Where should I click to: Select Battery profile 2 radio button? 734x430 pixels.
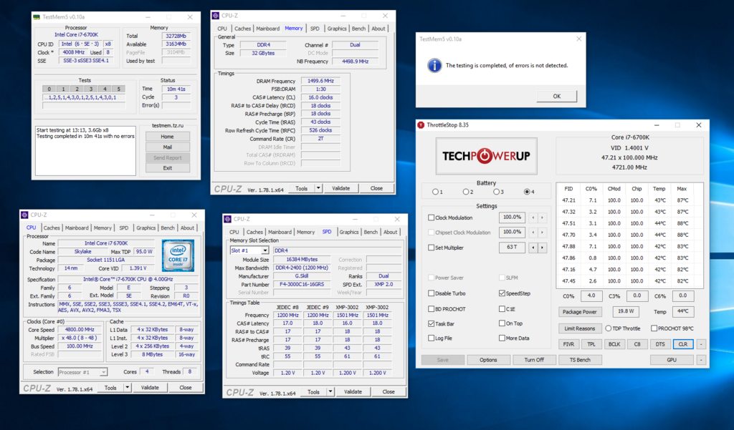click(x=466, y=192)
